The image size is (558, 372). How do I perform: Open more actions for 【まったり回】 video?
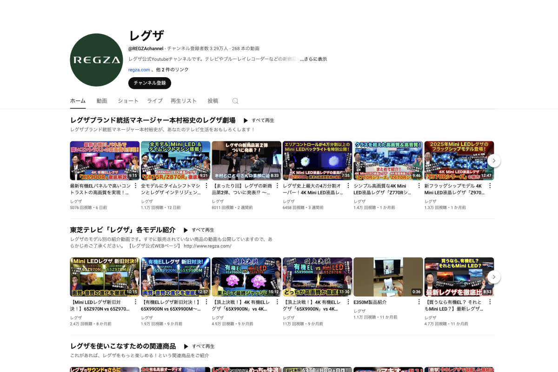(278, 186)
